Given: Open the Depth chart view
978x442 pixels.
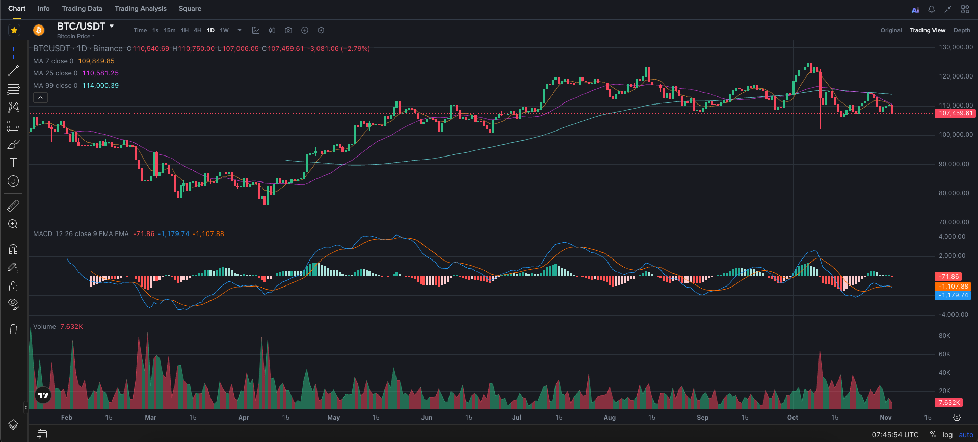Looking at the screenshot, I should [962, 30].
